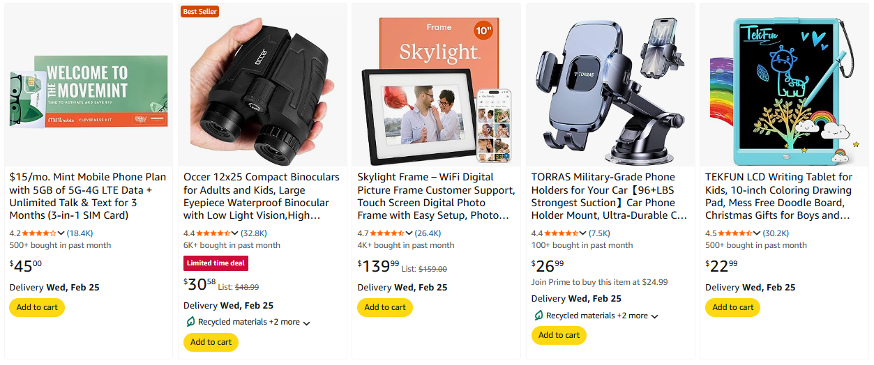The height and width of the screenshot is (365, 874).
Task: Open the TEKFUN LCD Writing Tablet title link
Action: 779,196
